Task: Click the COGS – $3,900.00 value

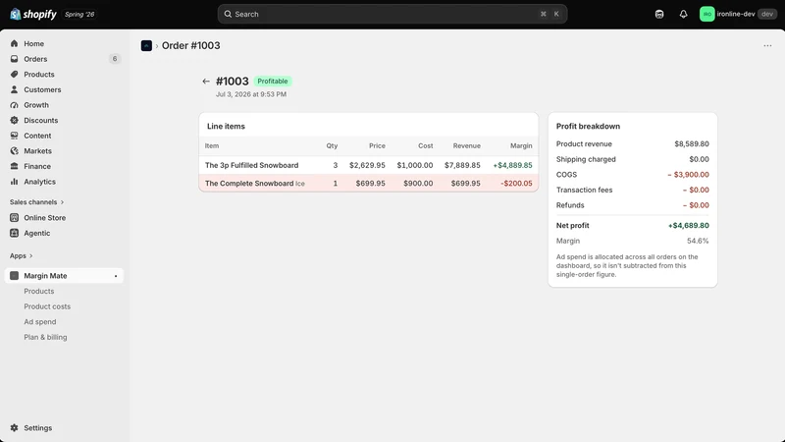Action: click(x=689, y=175)
